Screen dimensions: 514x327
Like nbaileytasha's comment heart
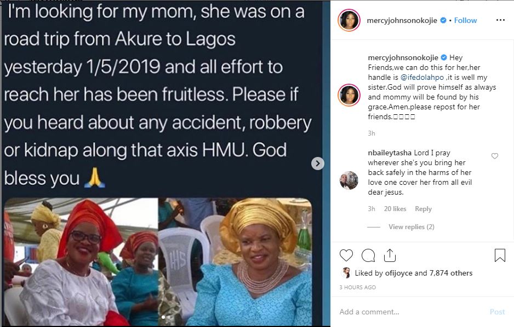[495, 156]
